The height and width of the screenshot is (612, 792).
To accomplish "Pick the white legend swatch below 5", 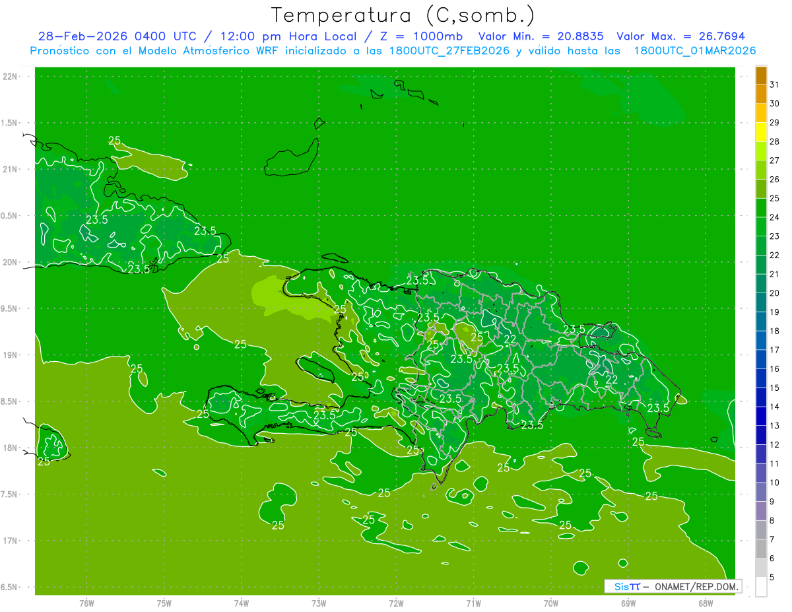I will pos(761,587).
